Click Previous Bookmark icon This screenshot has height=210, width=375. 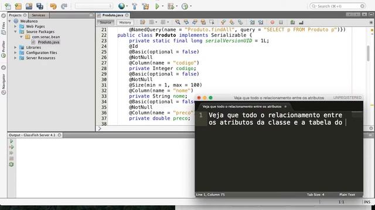click(223, 22)
